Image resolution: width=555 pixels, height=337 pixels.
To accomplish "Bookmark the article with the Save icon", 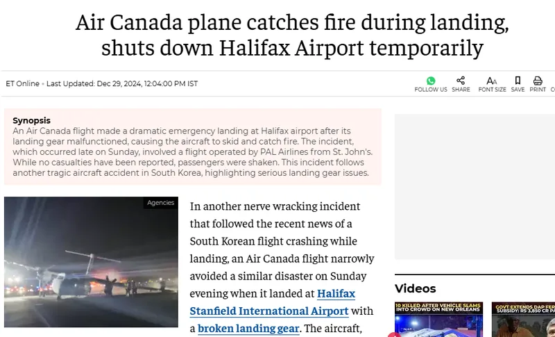I will coord(518,81).
